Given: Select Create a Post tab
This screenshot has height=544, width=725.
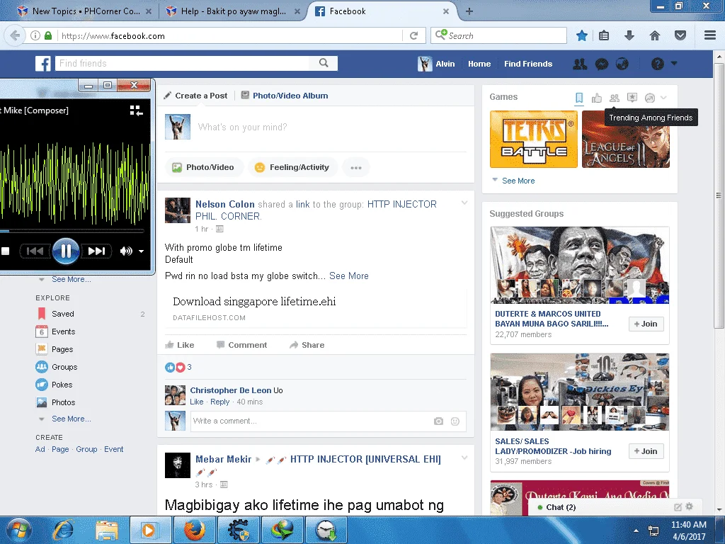Looking at the screenshot, I should coord(195,96).
